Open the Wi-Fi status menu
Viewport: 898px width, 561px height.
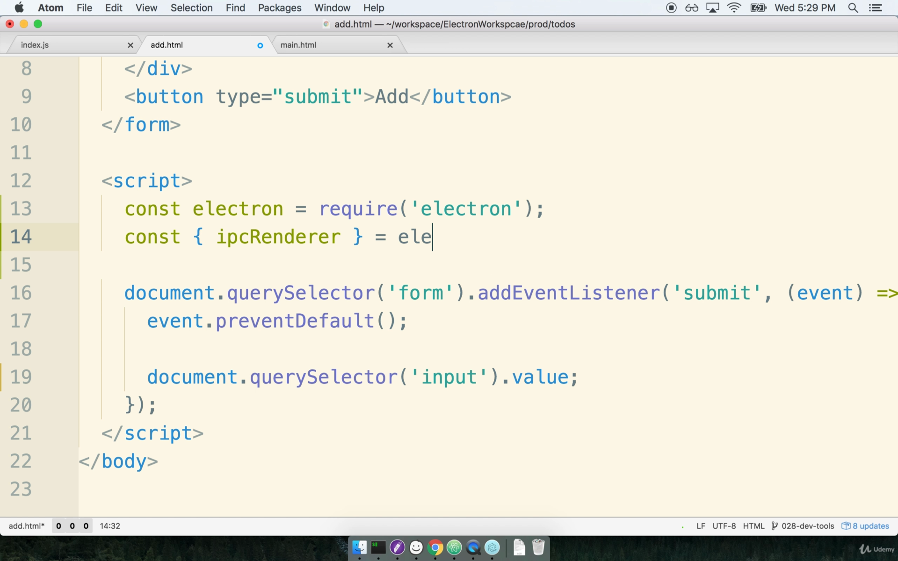click(x=734, y=8)
